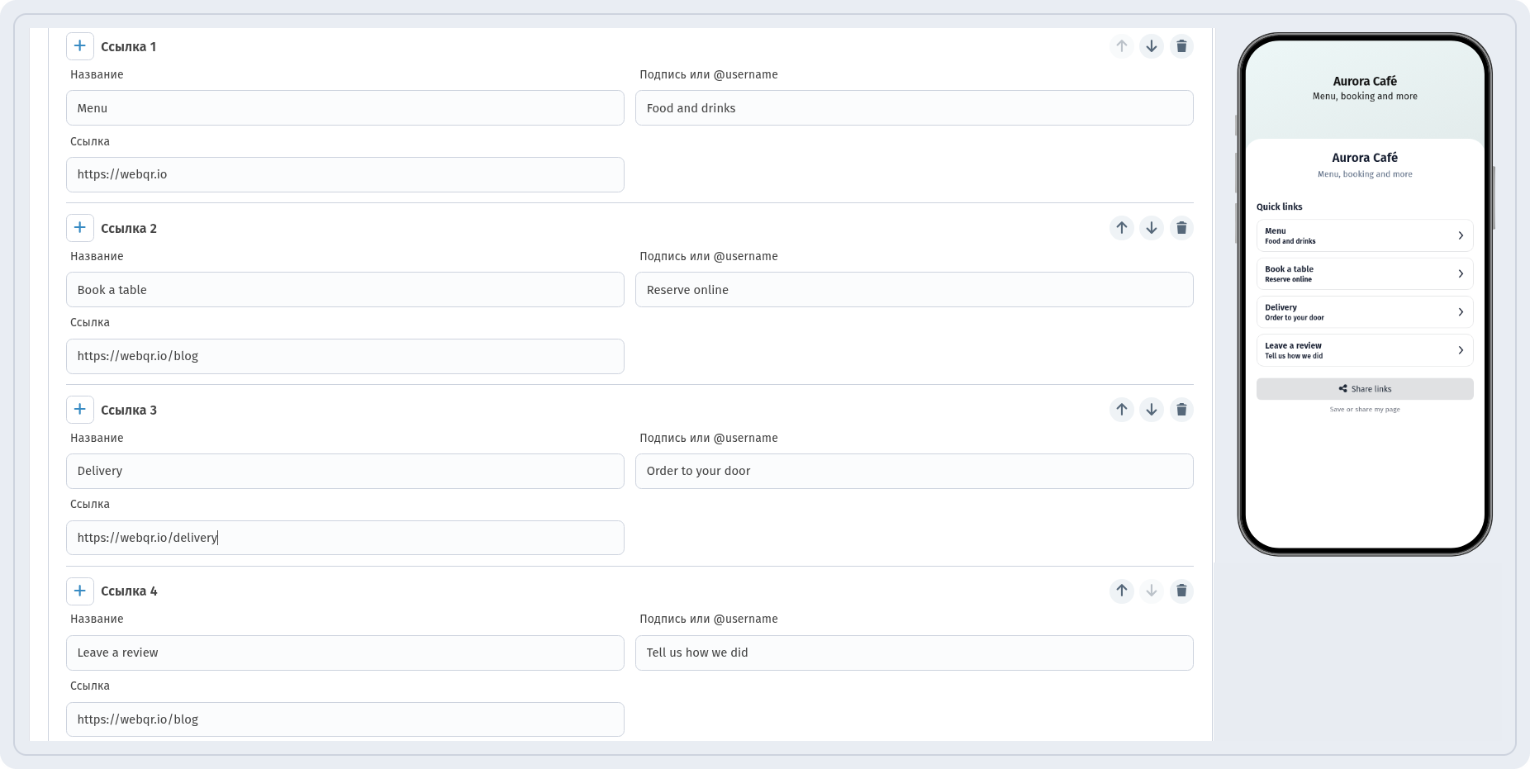Edit the Book a table name field
This screenshot has height=769, width=1530.
[345, 290]
